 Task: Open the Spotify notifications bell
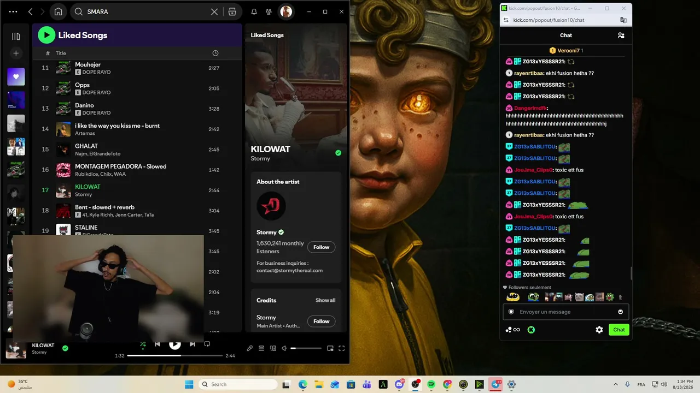click(x=254, y=11)
